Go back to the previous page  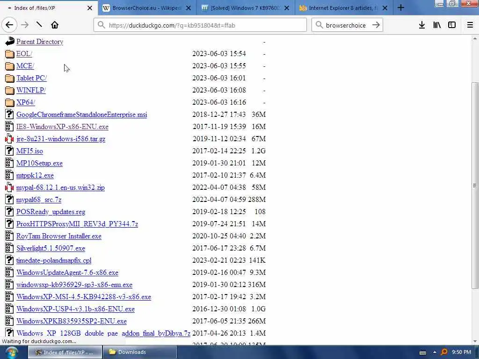[9, 25]
